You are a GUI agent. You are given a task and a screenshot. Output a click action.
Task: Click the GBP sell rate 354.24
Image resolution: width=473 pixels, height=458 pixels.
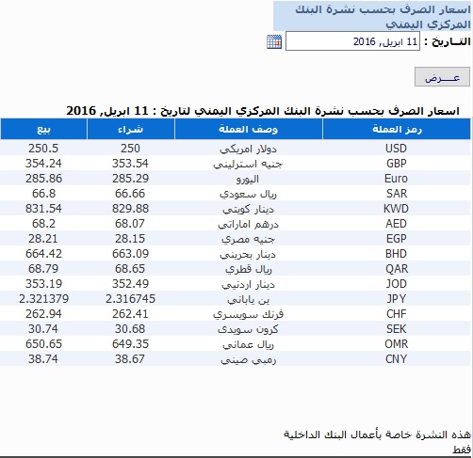pos(43,164)
